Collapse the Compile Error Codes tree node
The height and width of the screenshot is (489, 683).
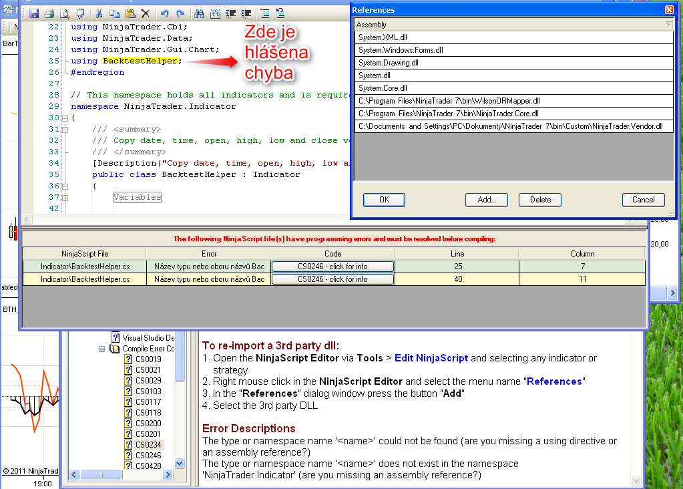102,349
